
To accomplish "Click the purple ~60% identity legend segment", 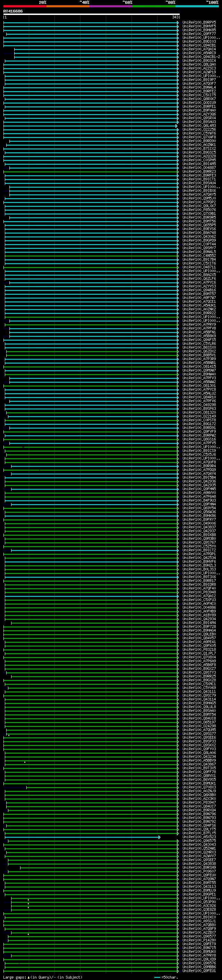I will pos(111,6).
